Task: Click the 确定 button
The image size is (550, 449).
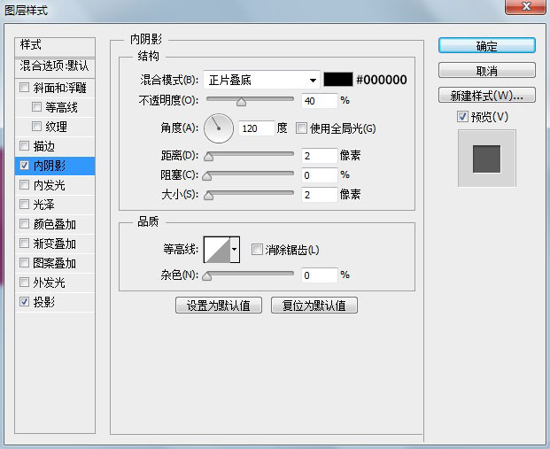Action: click(486, 46)
